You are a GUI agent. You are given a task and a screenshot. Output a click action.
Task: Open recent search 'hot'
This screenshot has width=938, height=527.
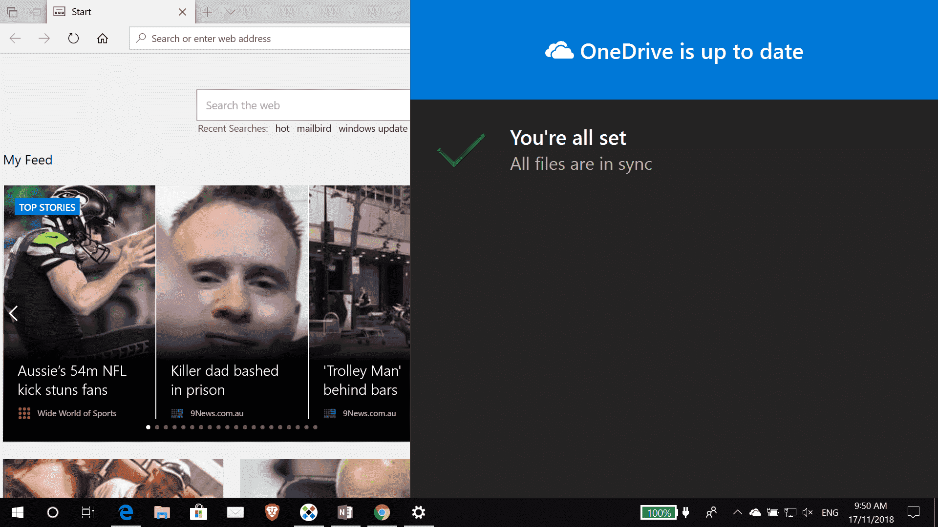[x=282, y=128]
